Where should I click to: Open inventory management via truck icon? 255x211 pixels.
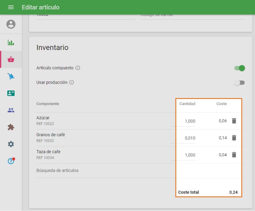pyautogui.click(x=11, y=76)
